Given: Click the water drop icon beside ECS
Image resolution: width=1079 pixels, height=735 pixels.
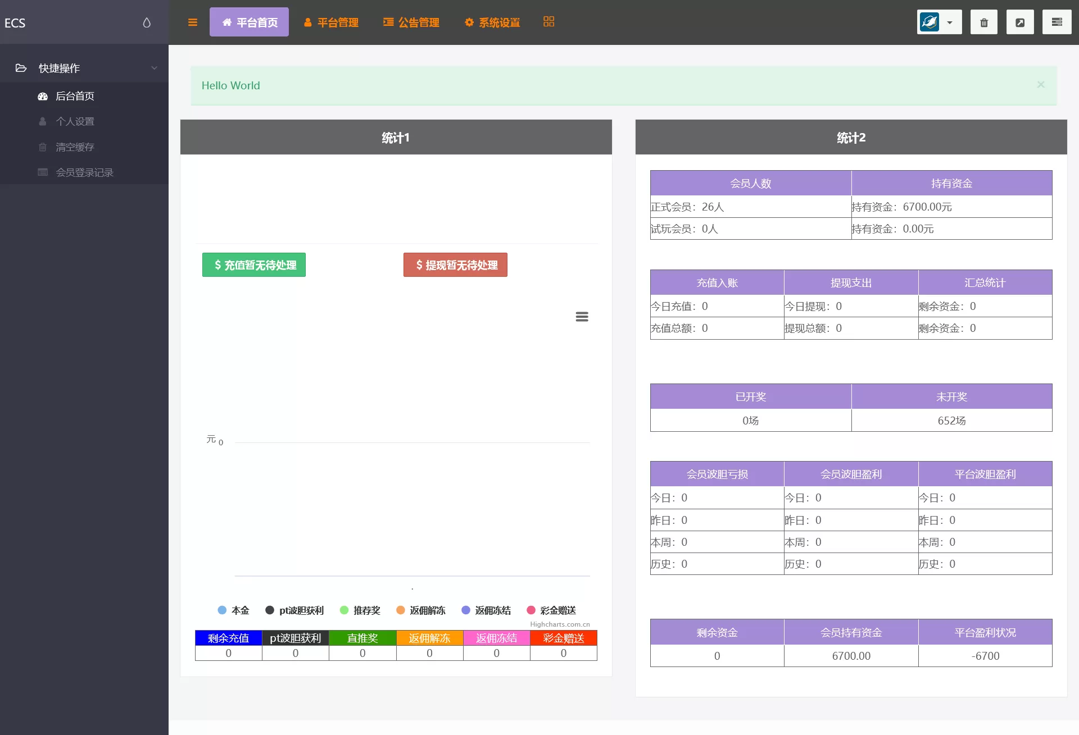Looking at the screenshot, I should tap(147, 22).
